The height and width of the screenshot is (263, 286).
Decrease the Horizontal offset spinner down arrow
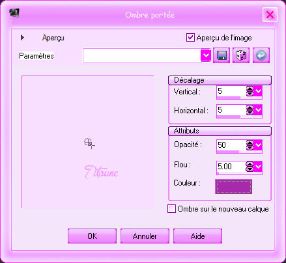click(x=250, y=113)
